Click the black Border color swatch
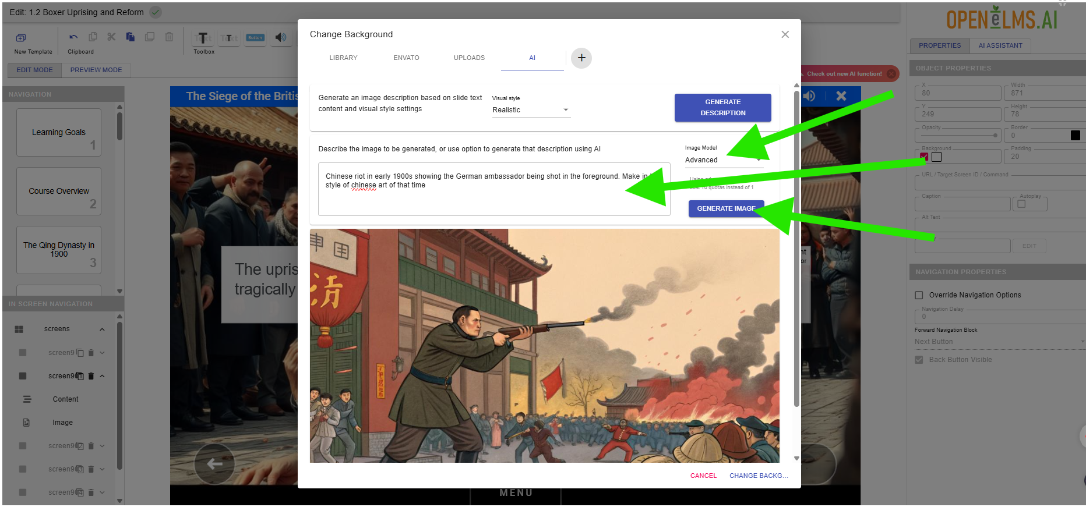 (1075, 136)
